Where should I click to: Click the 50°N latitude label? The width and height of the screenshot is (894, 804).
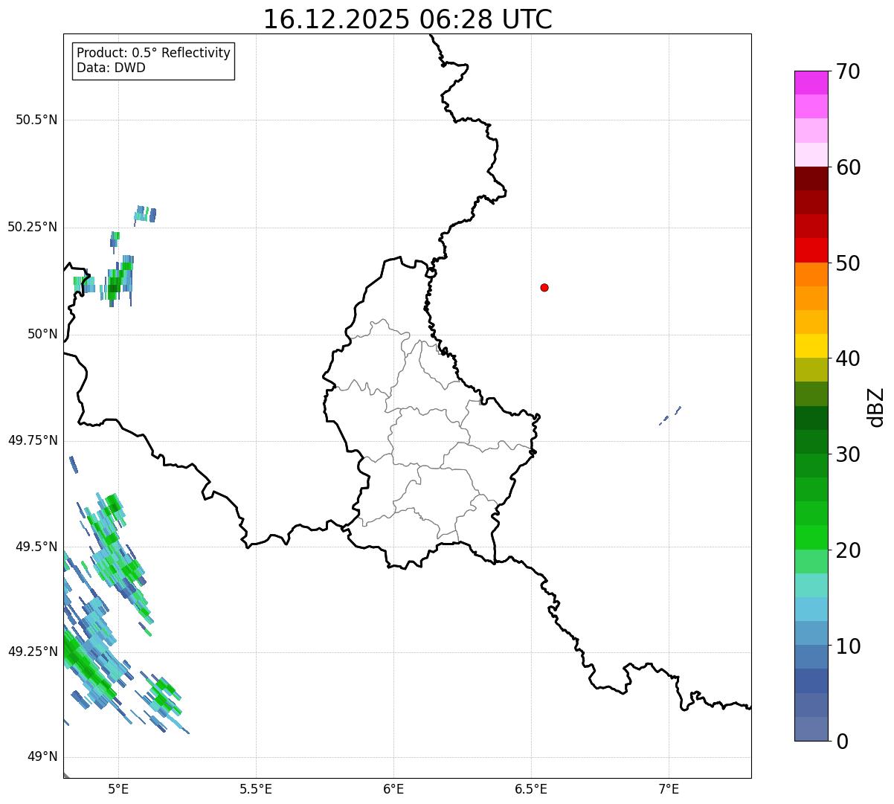click(x=42, y=334)
